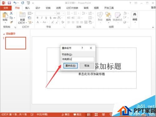
Task: Open Comments from status bar
Action: [x=77, y=114]
